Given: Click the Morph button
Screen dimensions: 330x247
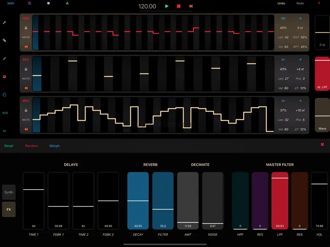Looking at the screenshot, I should pyautogui.click(x=55, y=146).
